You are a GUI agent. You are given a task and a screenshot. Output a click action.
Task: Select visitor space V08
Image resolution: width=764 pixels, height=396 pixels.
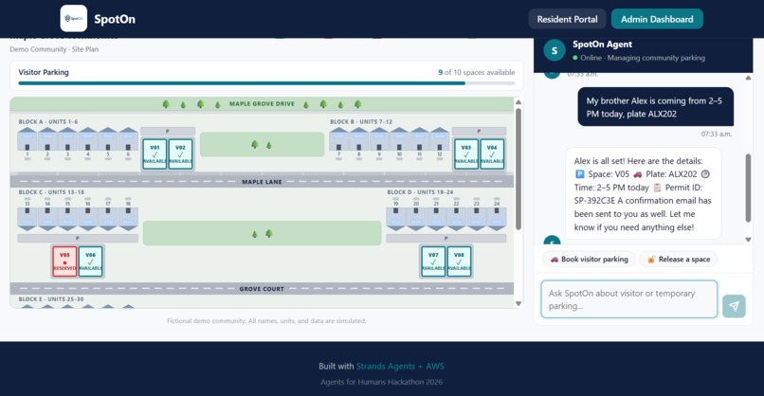pyautogui.click(x=459, y=261)
